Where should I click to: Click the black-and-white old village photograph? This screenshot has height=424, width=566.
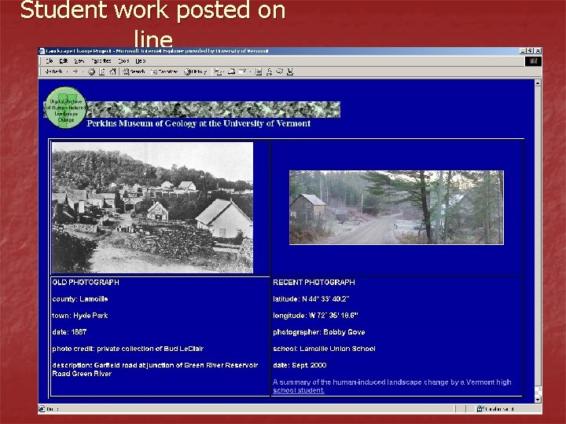(x=153, y=207)
